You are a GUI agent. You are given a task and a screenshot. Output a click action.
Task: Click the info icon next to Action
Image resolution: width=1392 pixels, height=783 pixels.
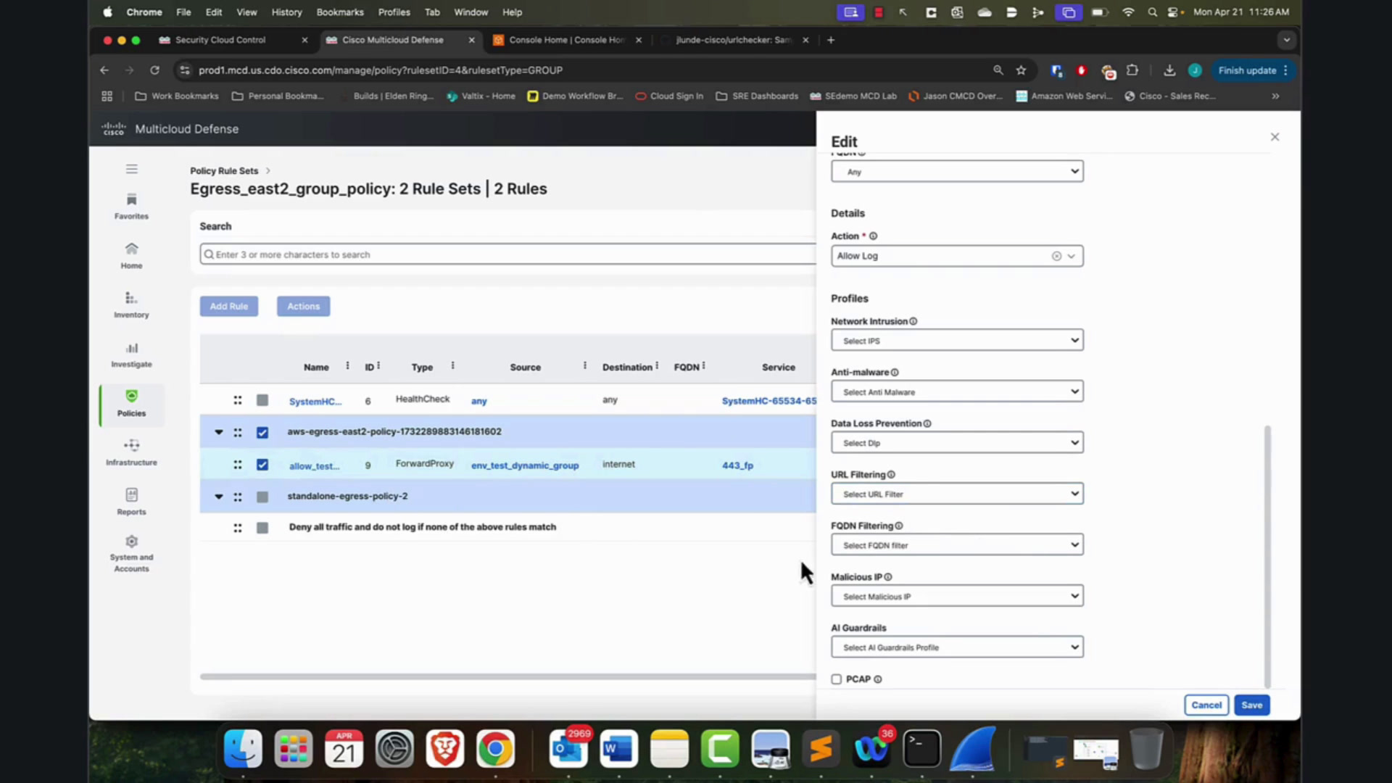tap(873, 236)
